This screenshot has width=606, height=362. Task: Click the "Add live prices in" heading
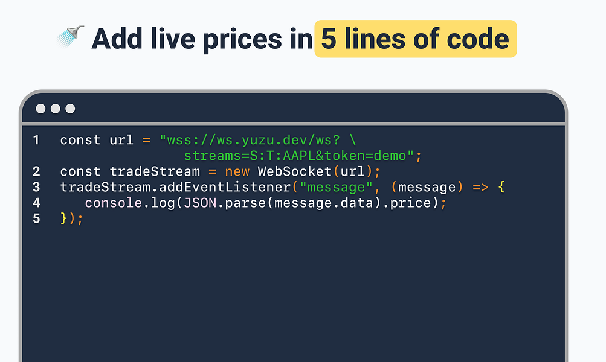tap(202, 39)
